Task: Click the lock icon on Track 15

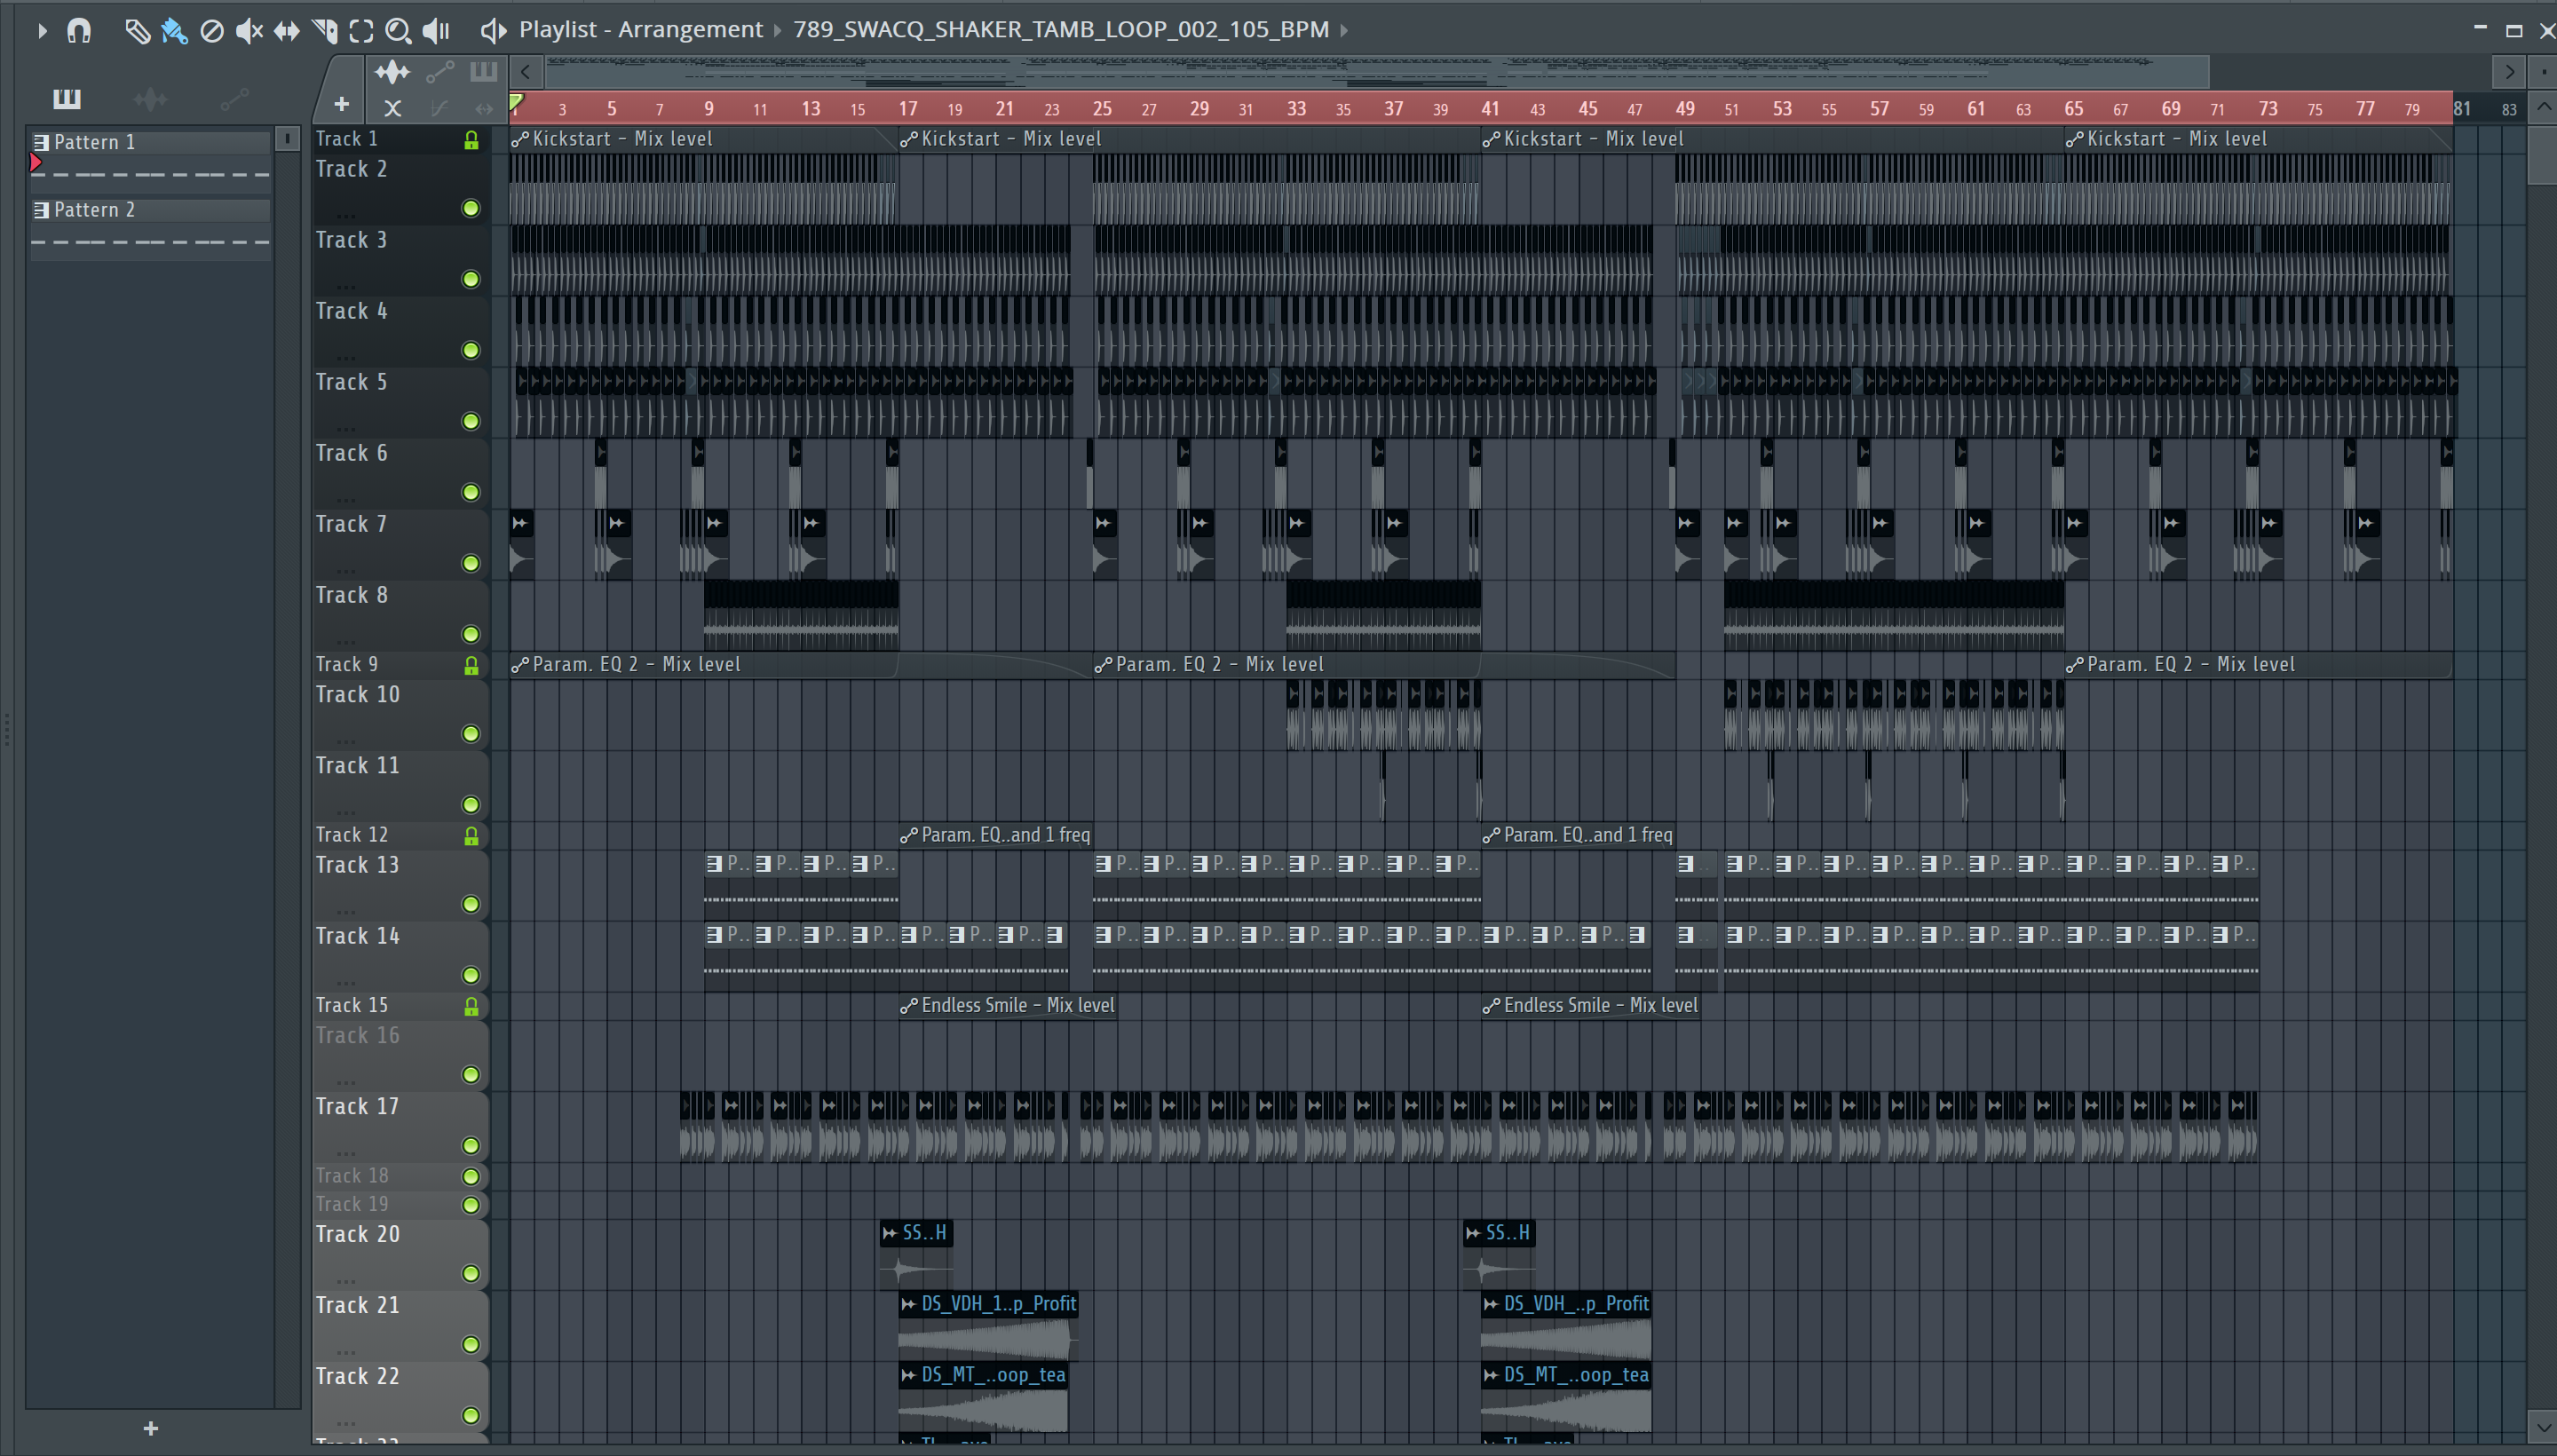Action: [x=471, y=1006]
